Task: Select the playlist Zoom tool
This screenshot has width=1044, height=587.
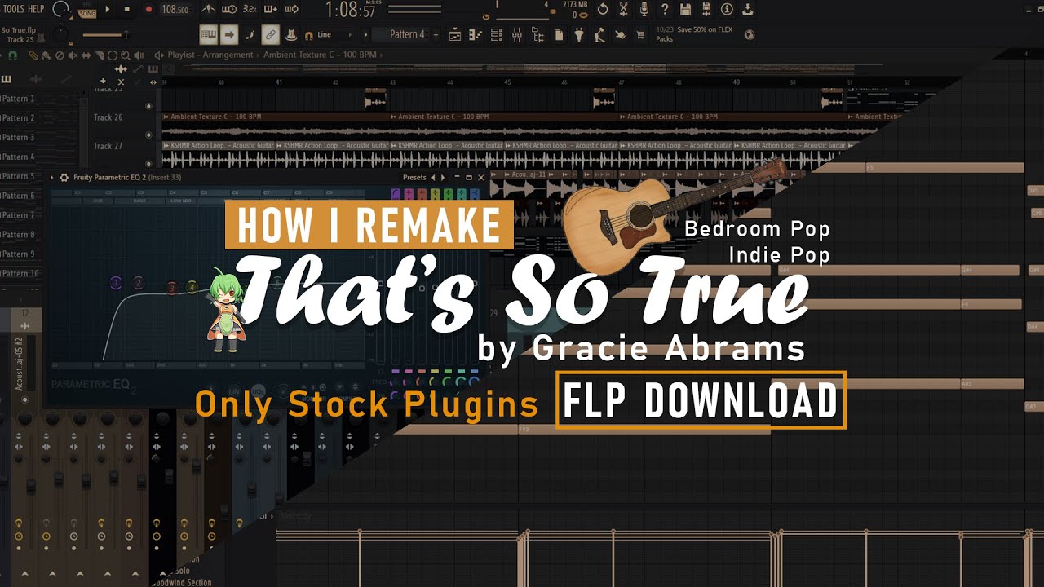Action: (124, 55)
